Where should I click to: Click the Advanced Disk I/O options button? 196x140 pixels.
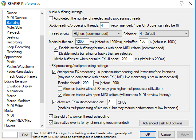click(x=164, y=123)
